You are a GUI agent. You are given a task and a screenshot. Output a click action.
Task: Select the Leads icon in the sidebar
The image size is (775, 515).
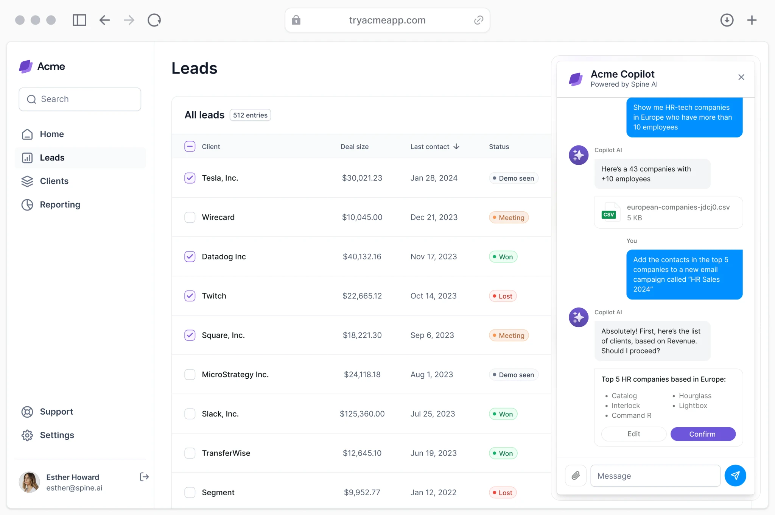27,158
